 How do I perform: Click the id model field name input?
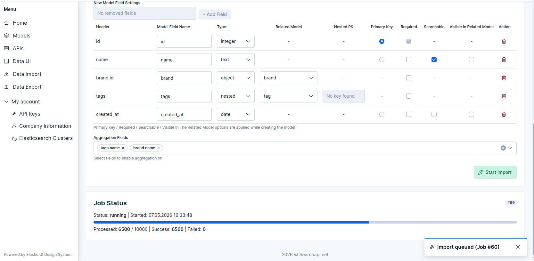pos(184,41)
